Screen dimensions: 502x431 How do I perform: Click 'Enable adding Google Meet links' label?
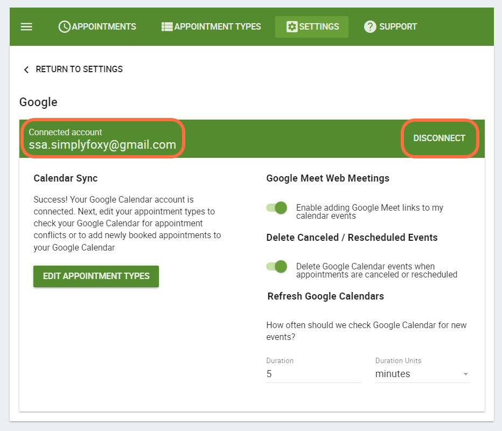click(x=369, y=212)
